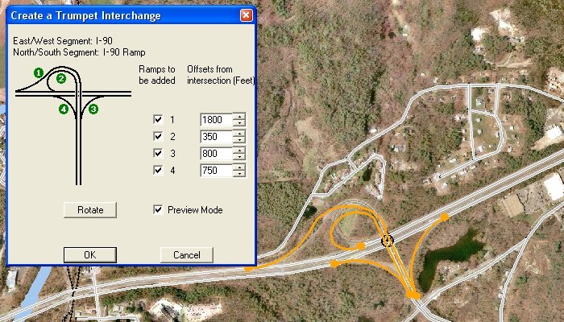Close the Trumpet Interchange dialog

click(x=246, y=15)
